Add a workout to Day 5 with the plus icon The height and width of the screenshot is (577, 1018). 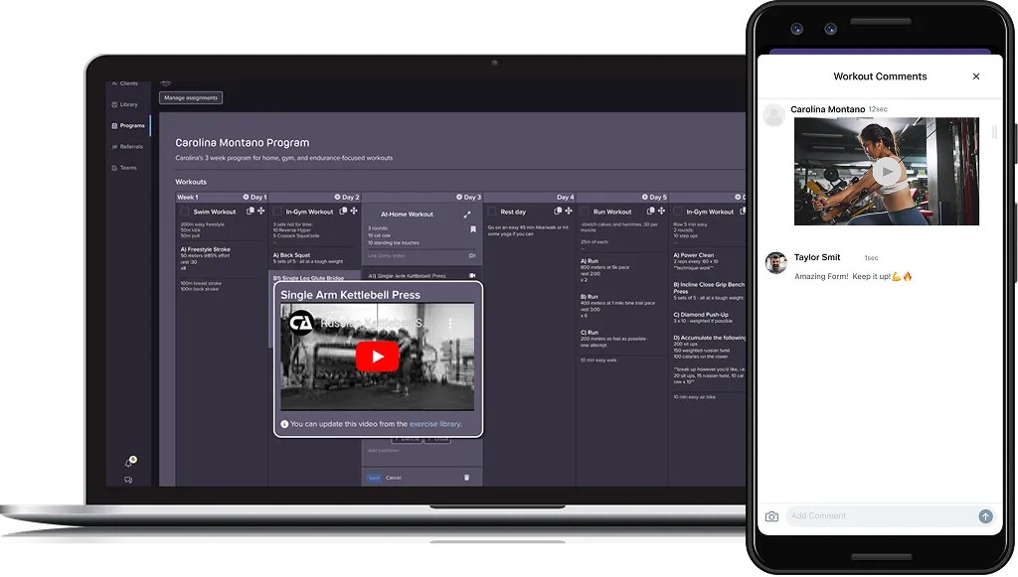645,197
